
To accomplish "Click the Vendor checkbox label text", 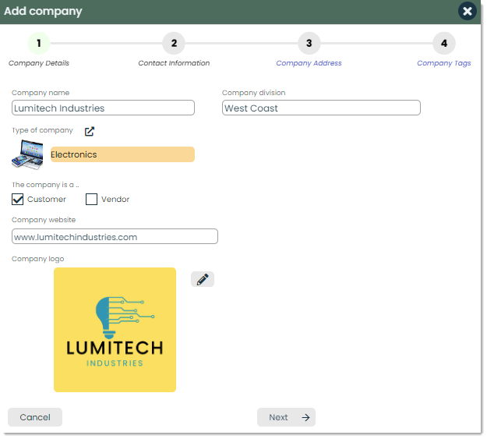I will click(x=115, y=200).
